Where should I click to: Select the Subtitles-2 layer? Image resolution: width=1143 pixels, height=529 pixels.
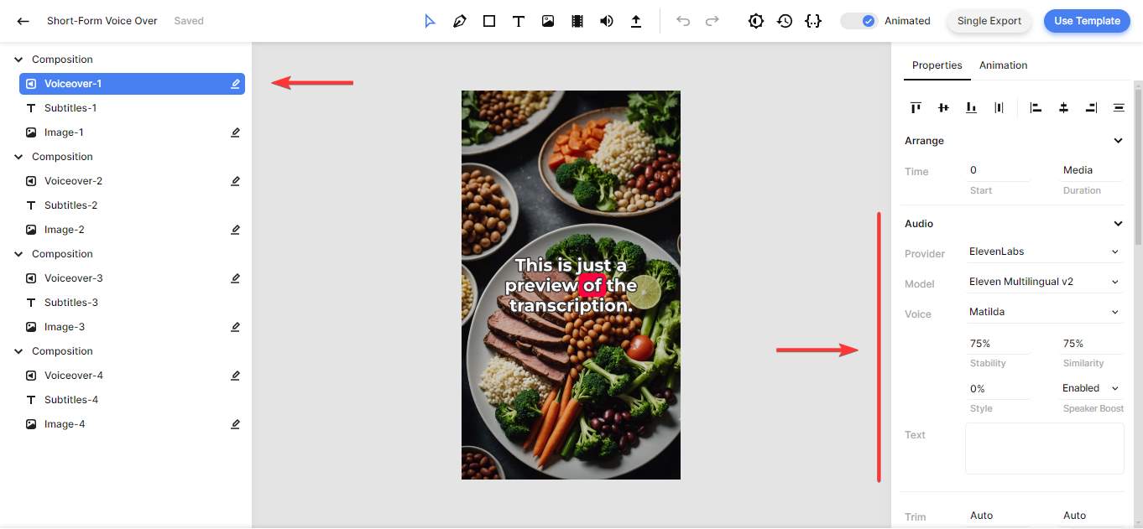(70, 205)
